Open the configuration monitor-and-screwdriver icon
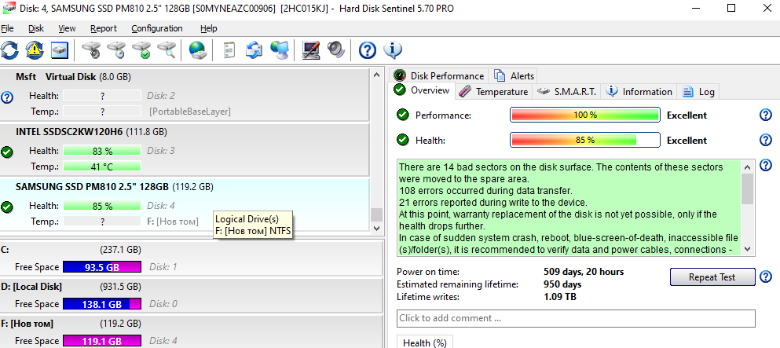This screenshot has height=348, width=780. pos(311,49)
